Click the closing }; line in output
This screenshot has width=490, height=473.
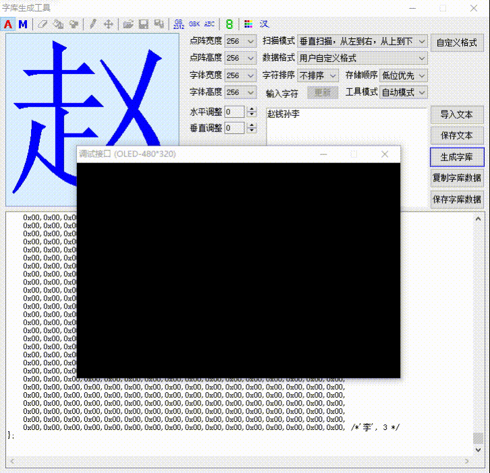pyautogui.click(x=11, y=435)
